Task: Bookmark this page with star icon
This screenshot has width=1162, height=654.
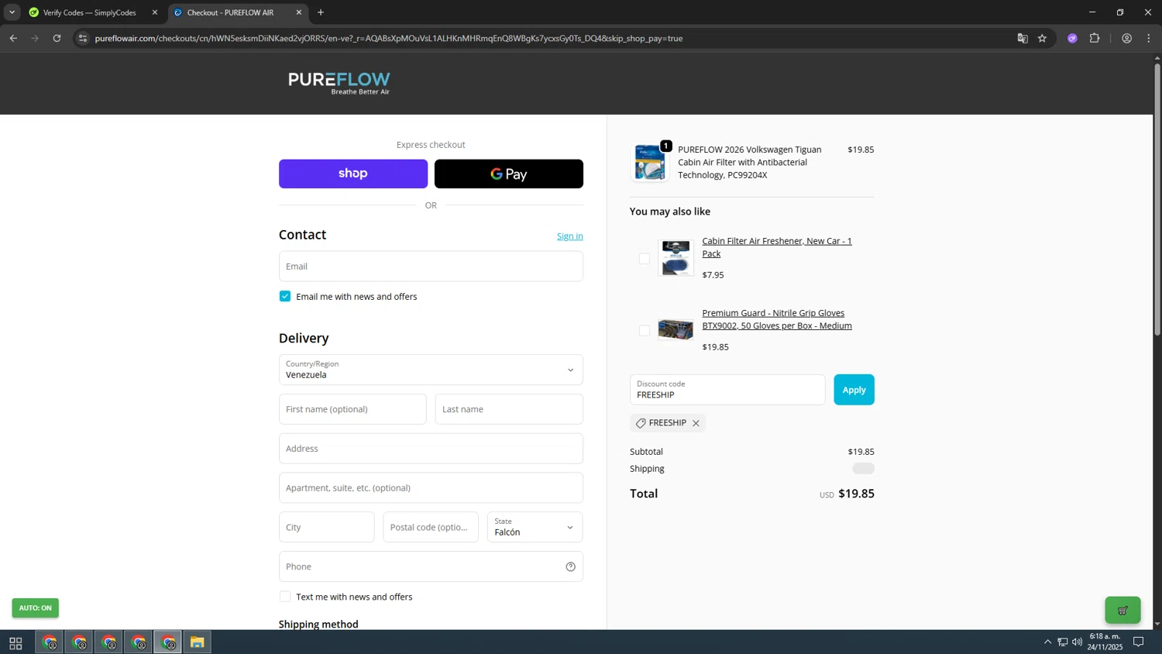Action: click(x=1042, y=38)
